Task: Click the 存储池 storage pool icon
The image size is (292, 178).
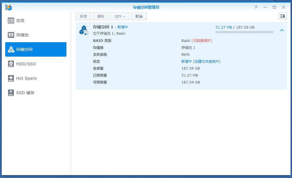Action: 11,35
